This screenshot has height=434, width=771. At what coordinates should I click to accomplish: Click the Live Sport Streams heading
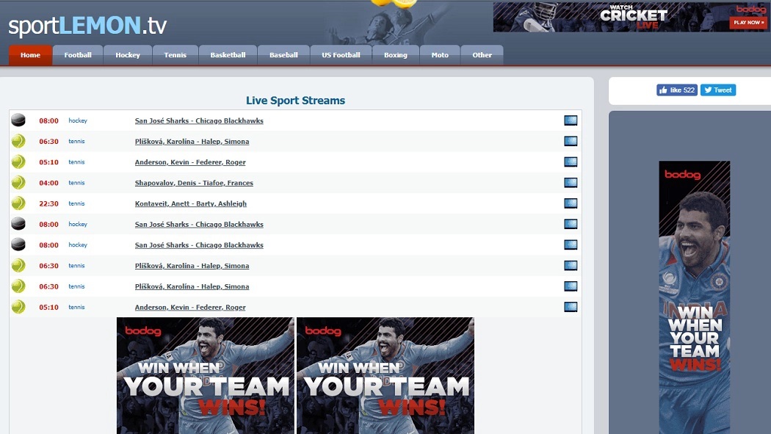[295, 101]
